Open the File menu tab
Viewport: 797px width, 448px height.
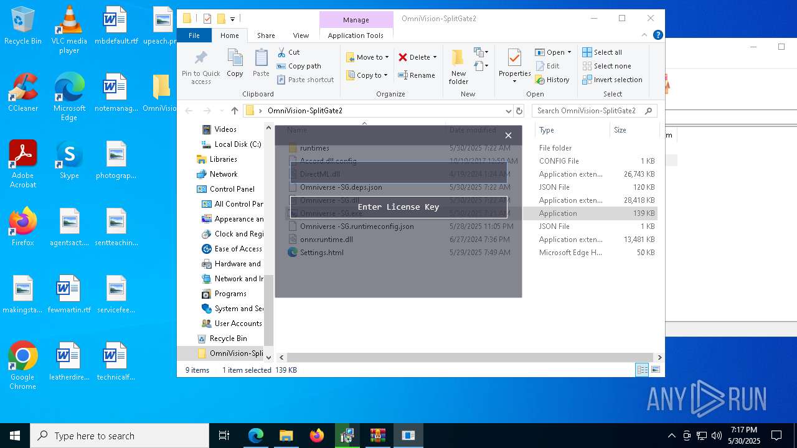194,35
